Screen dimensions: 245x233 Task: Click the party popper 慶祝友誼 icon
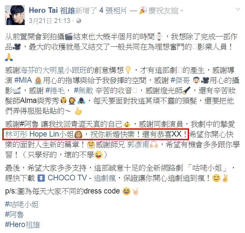tap(143, 10)
